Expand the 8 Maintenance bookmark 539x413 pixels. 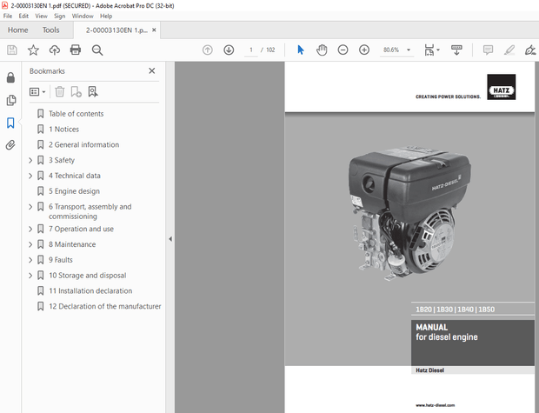[x=30, y=244]
